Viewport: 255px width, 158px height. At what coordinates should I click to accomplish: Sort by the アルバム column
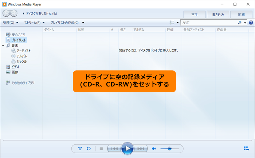[149, 30]
